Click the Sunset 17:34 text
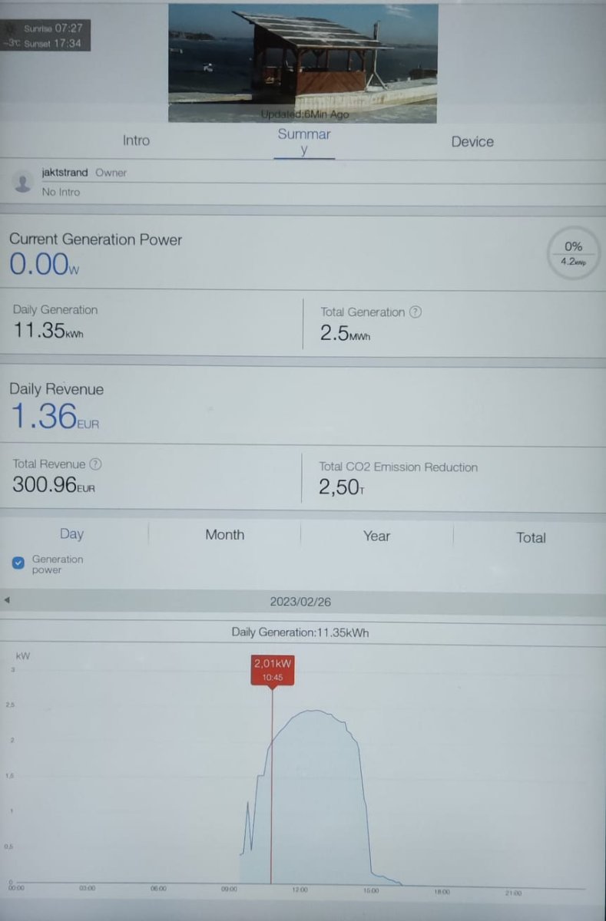The width and height of the screenshot is (606, 921). point(52,44)
